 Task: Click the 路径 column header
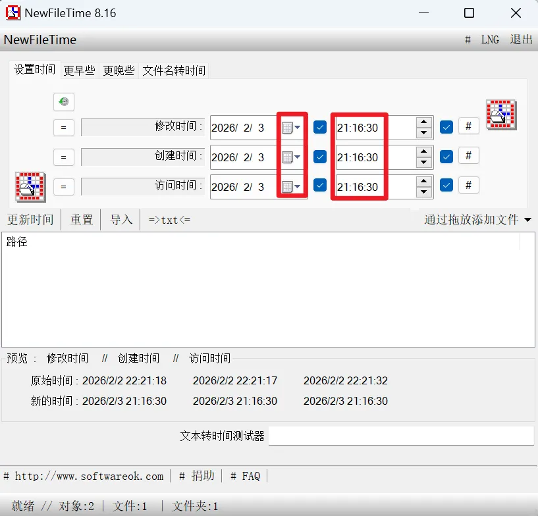pos(261,242)
